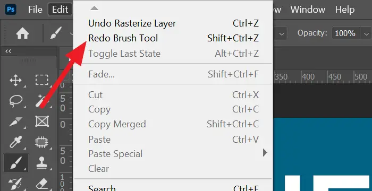Collapse the toolbar with double chevron
372x191 pixels.
[x=8, y=51]
